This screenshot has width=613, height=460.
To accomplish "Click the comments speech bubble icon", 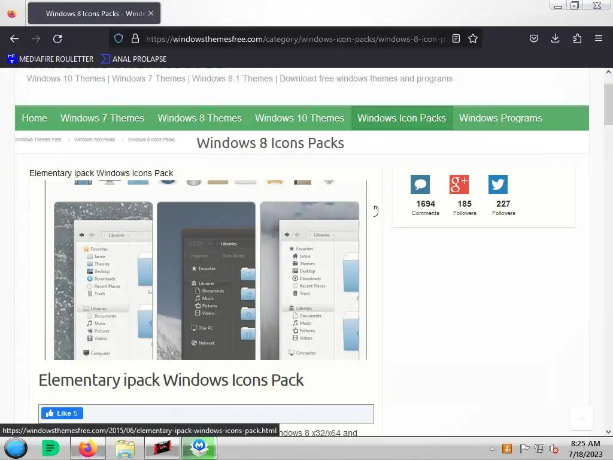I will [x=420, y=184].
